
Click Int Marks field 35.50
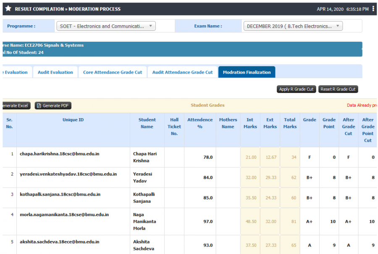250,198
